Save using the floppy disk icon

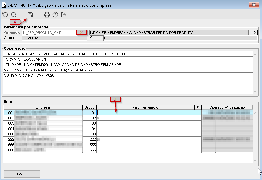tap(30, 15)
